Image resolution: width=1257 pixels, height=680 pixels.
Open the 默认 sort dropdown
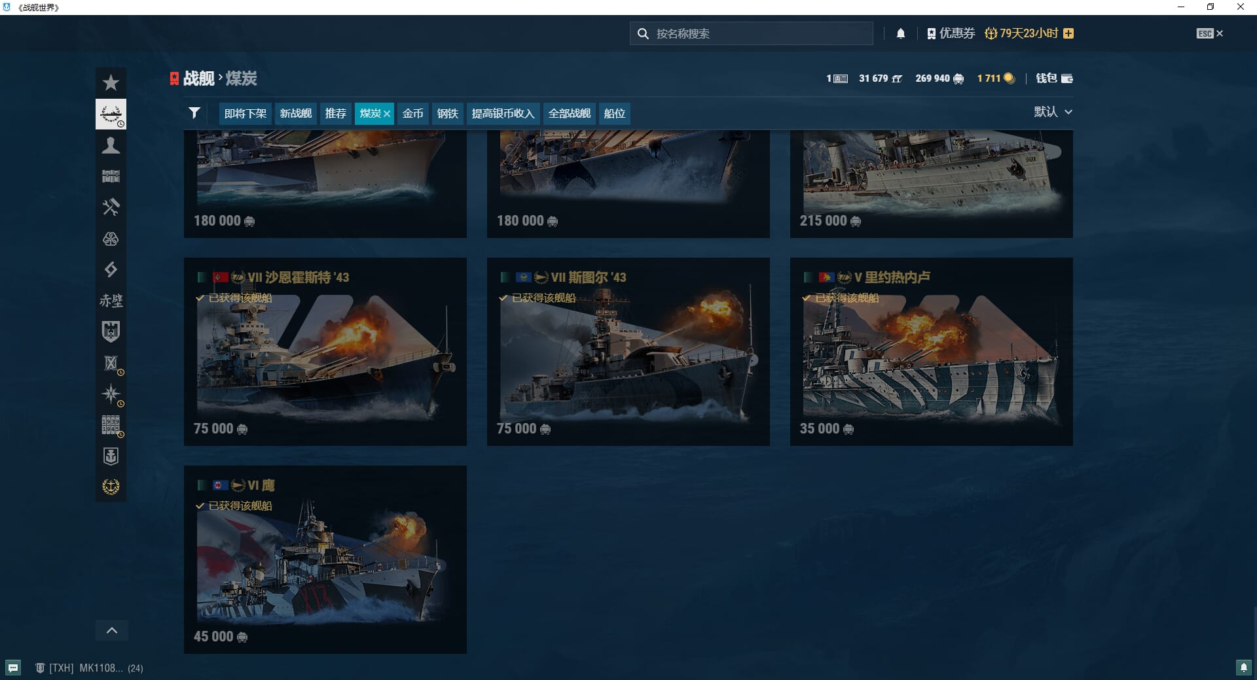(x=1053, y=112)
